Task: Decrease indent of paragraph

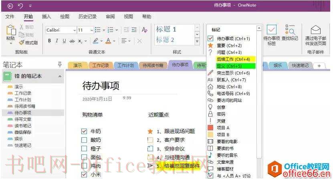Action: coord(126,30)
